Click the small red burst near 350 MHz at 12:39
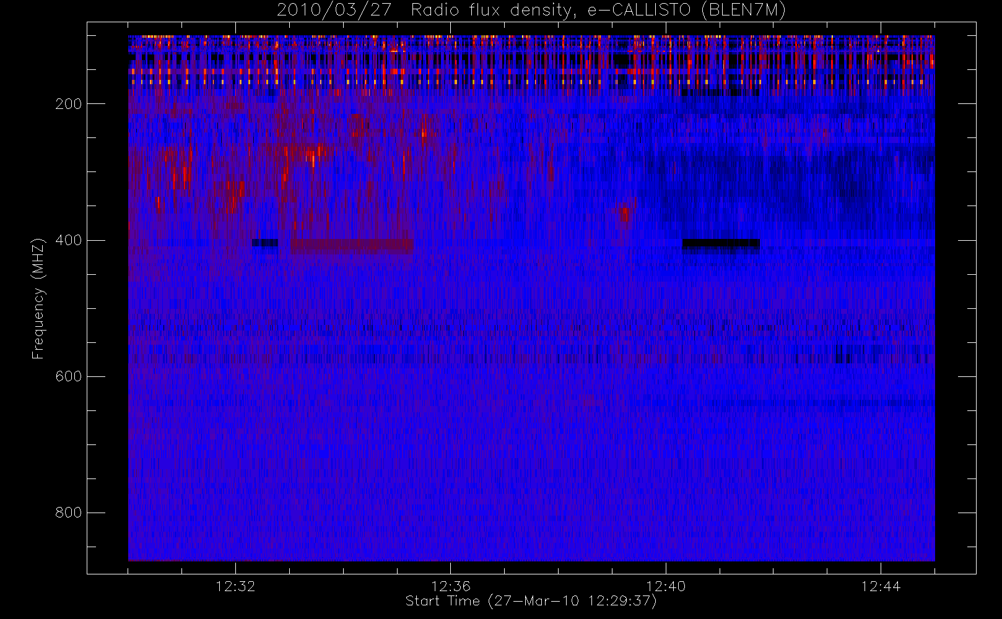Screen dimensions: 1002x619 click(624, 214)
